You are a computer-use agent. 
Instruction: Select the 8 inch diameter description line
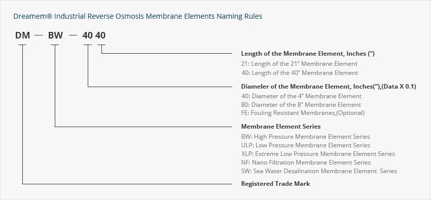(x=301, y=105)
